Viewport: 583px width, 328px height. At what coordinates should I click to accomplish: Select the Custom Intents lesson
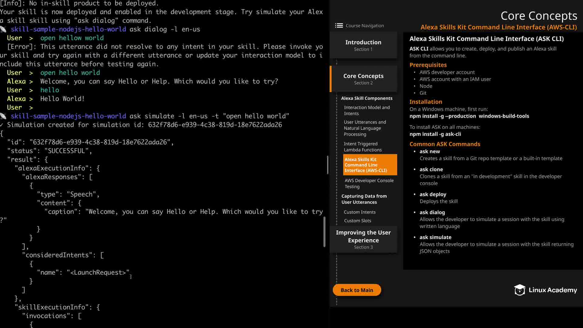(360, 212)
